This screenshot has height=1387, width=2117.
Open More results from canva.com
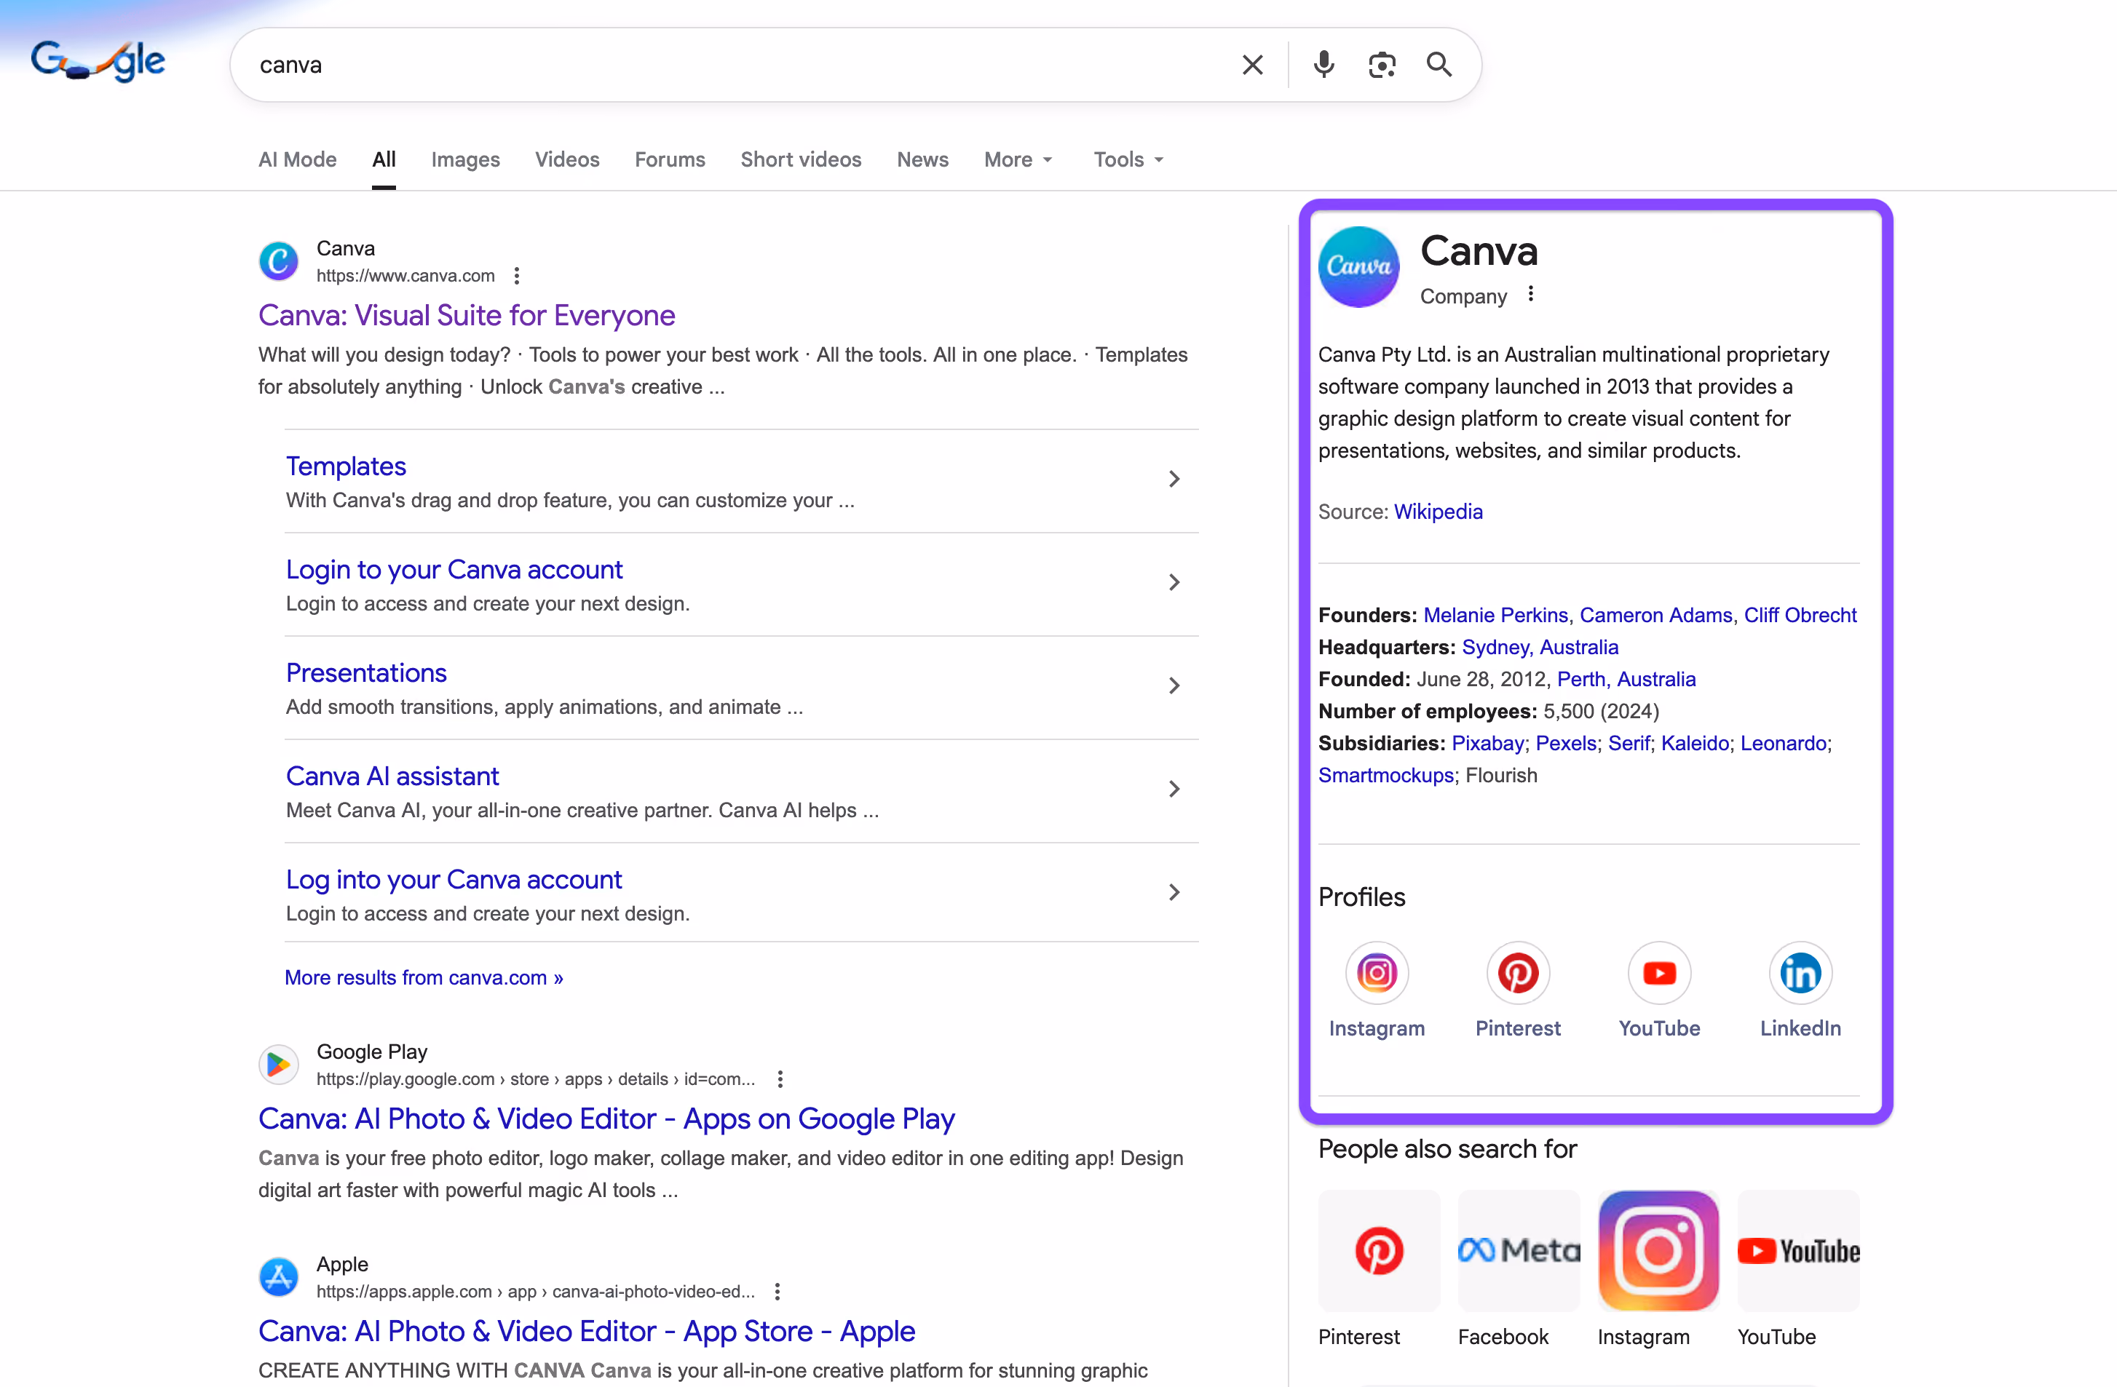tap(424, 978)
